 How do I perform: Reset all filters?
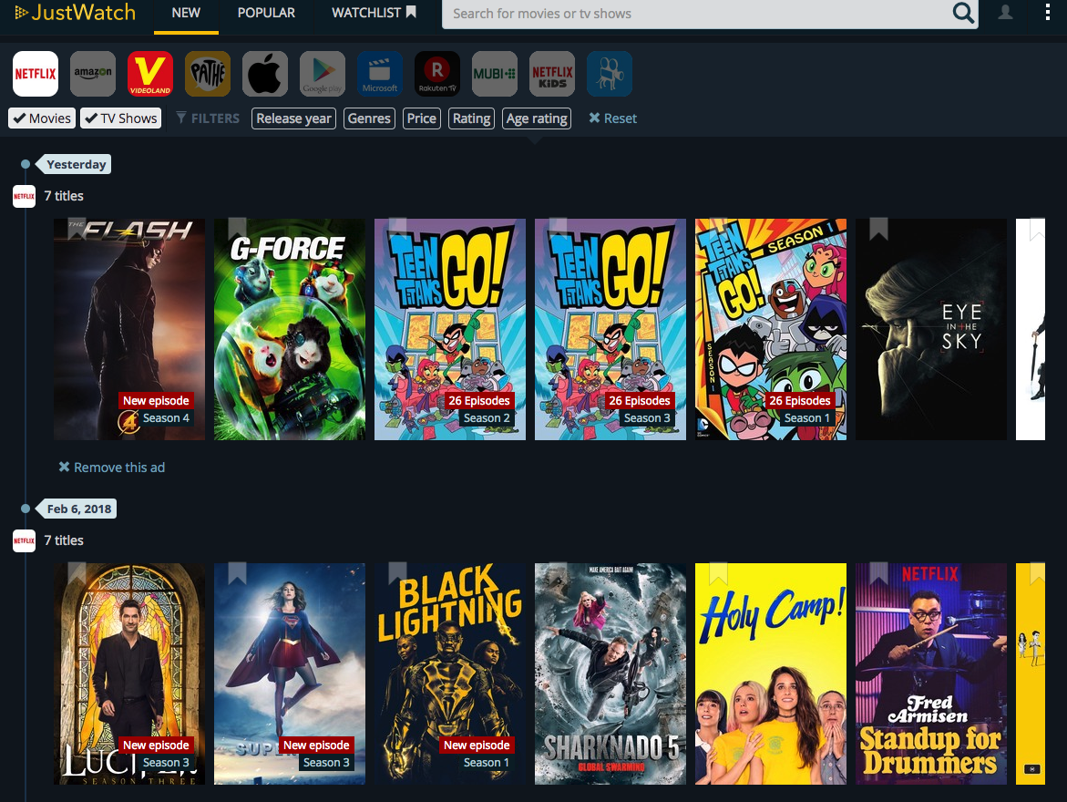click(612, 118)
